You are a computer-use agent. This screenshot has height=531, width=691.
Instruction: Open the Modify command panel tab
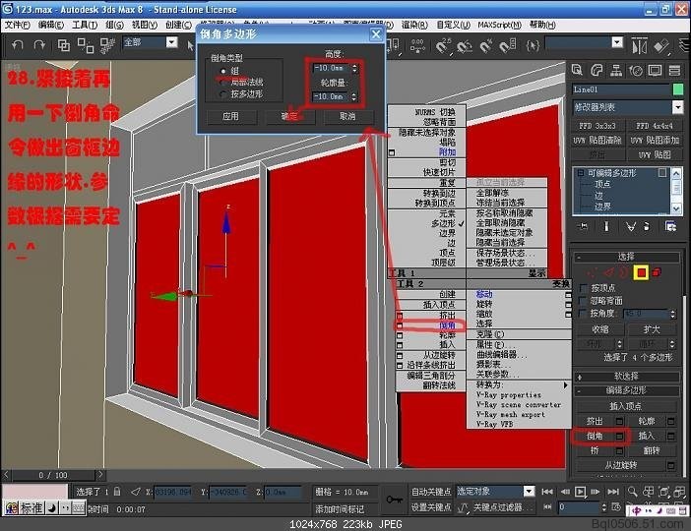[597, 70]
